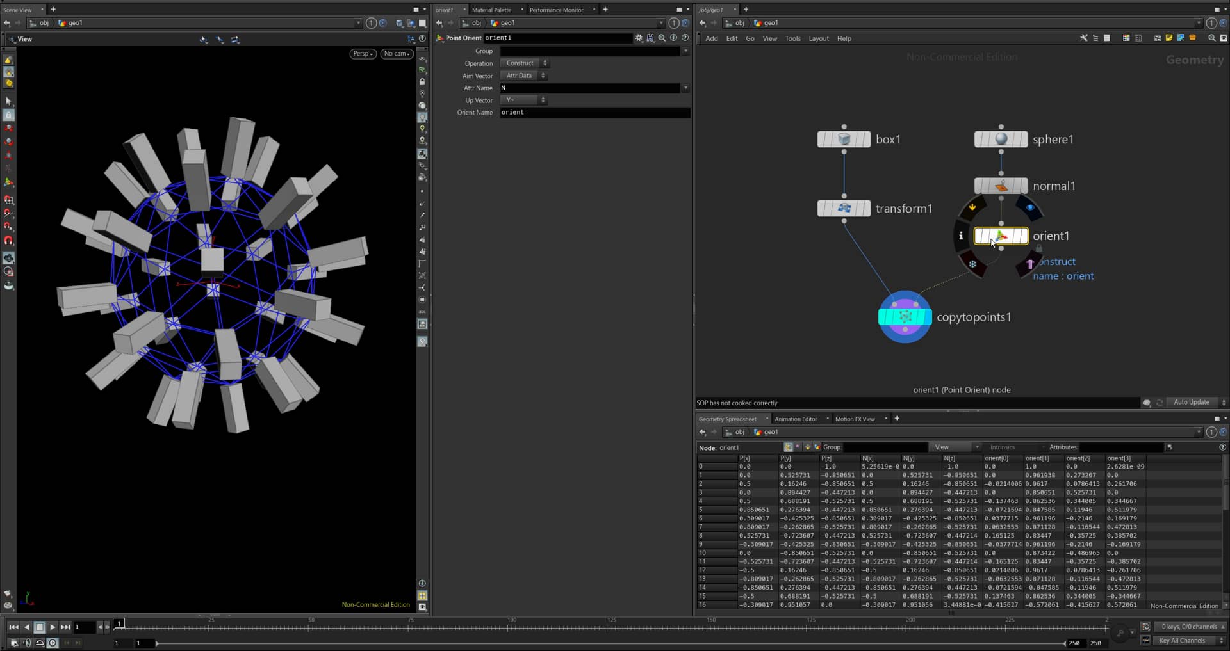Click the sticky note icon in network toolbar
The image size is (1230, 651).
click(x=1169, y=38)
